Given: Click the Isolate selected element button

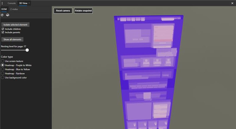Looking at the screenshot, I should click(x=15, y=25).
